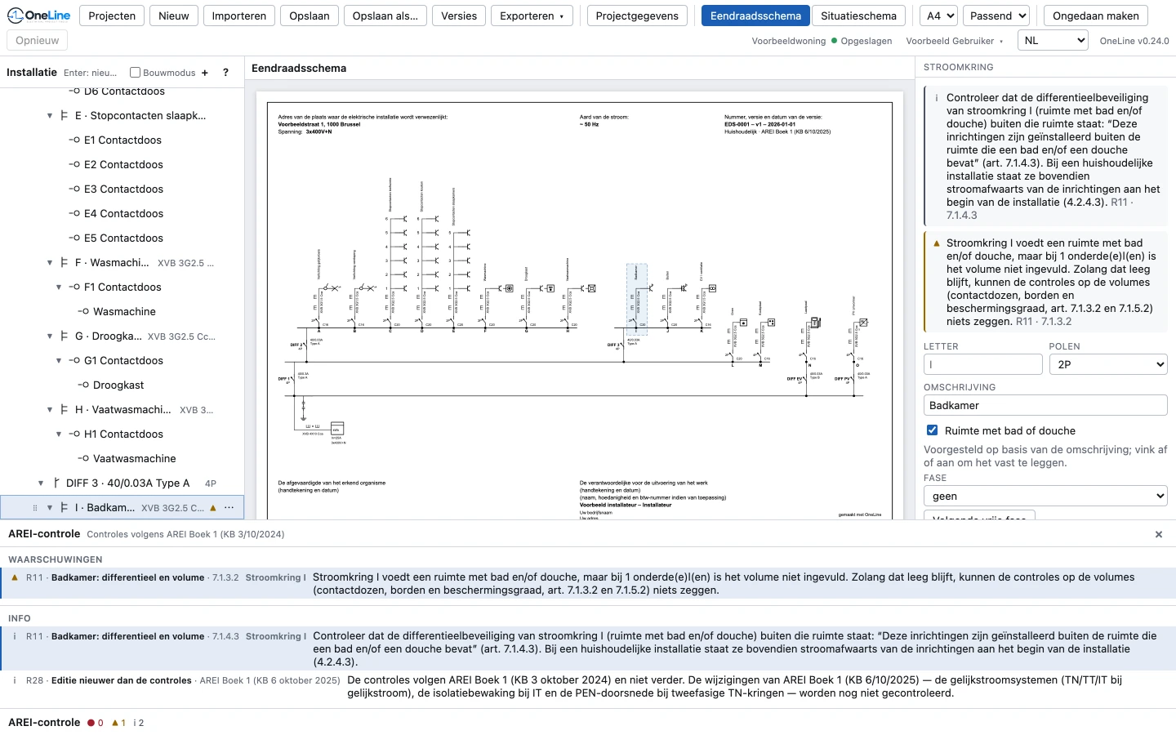Image resolution: width=1176 pixels, height=735 pixels.
Task: Select the E2 Contactdoos tree row
Action: (x=122, y=165)
